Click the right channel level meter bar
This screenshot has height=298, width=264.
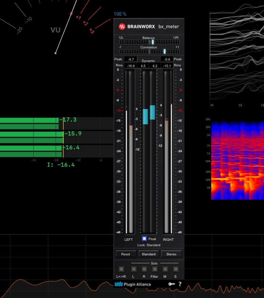tap(167, 176)
